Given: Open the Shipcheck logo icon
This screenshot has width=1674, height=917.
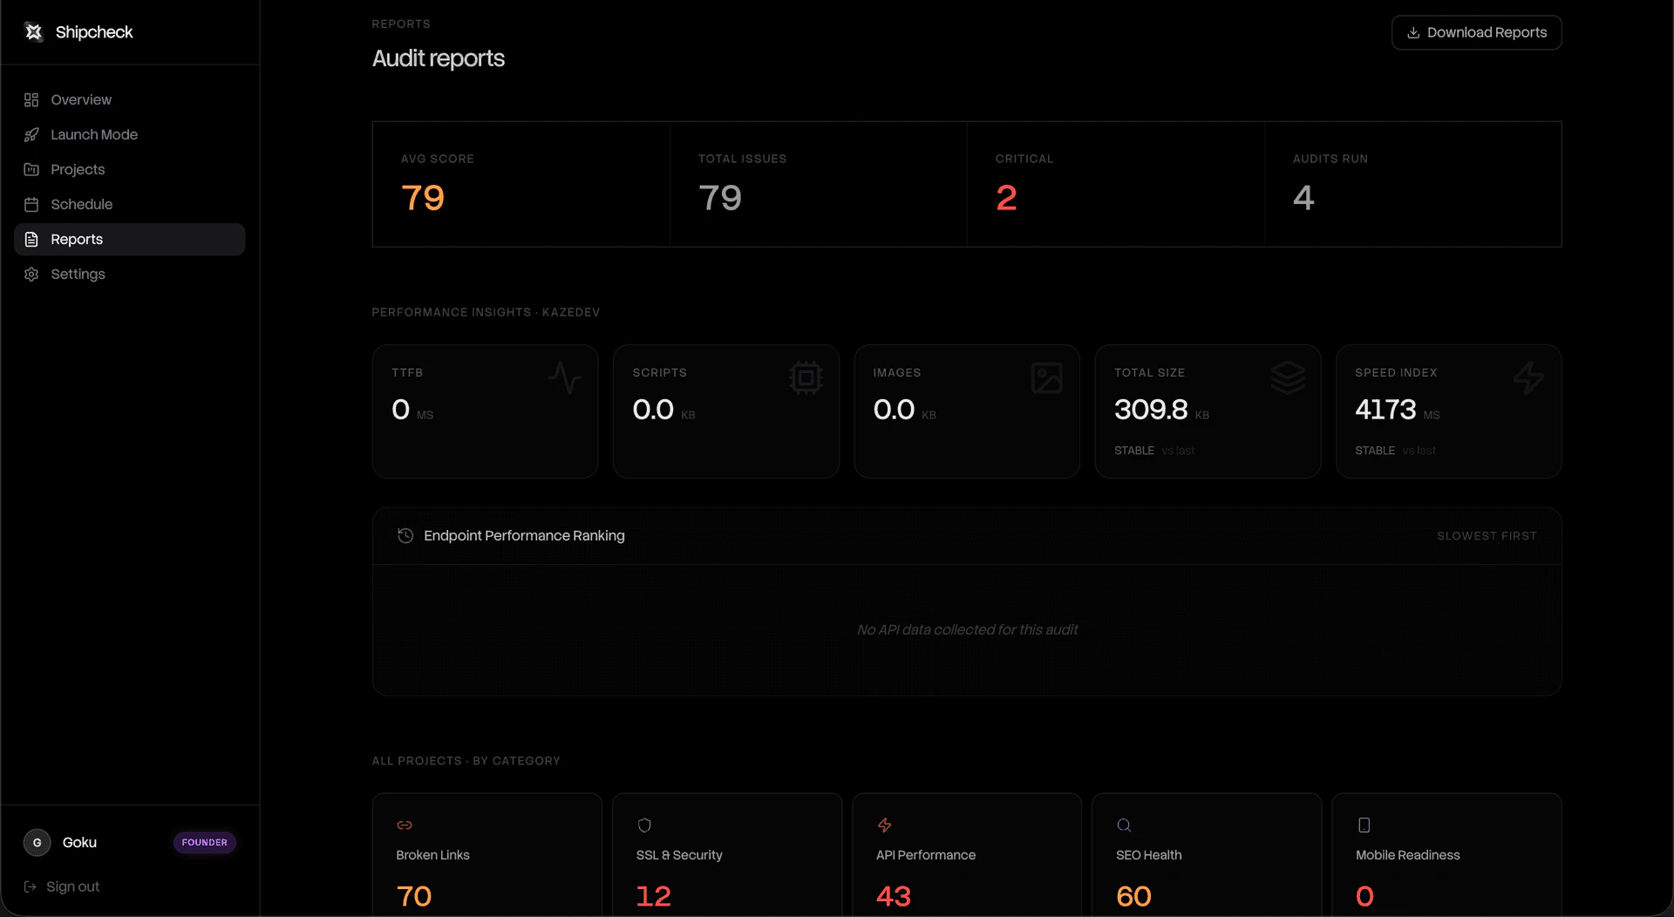Looking at the screenshot, I should coord(33,31).
